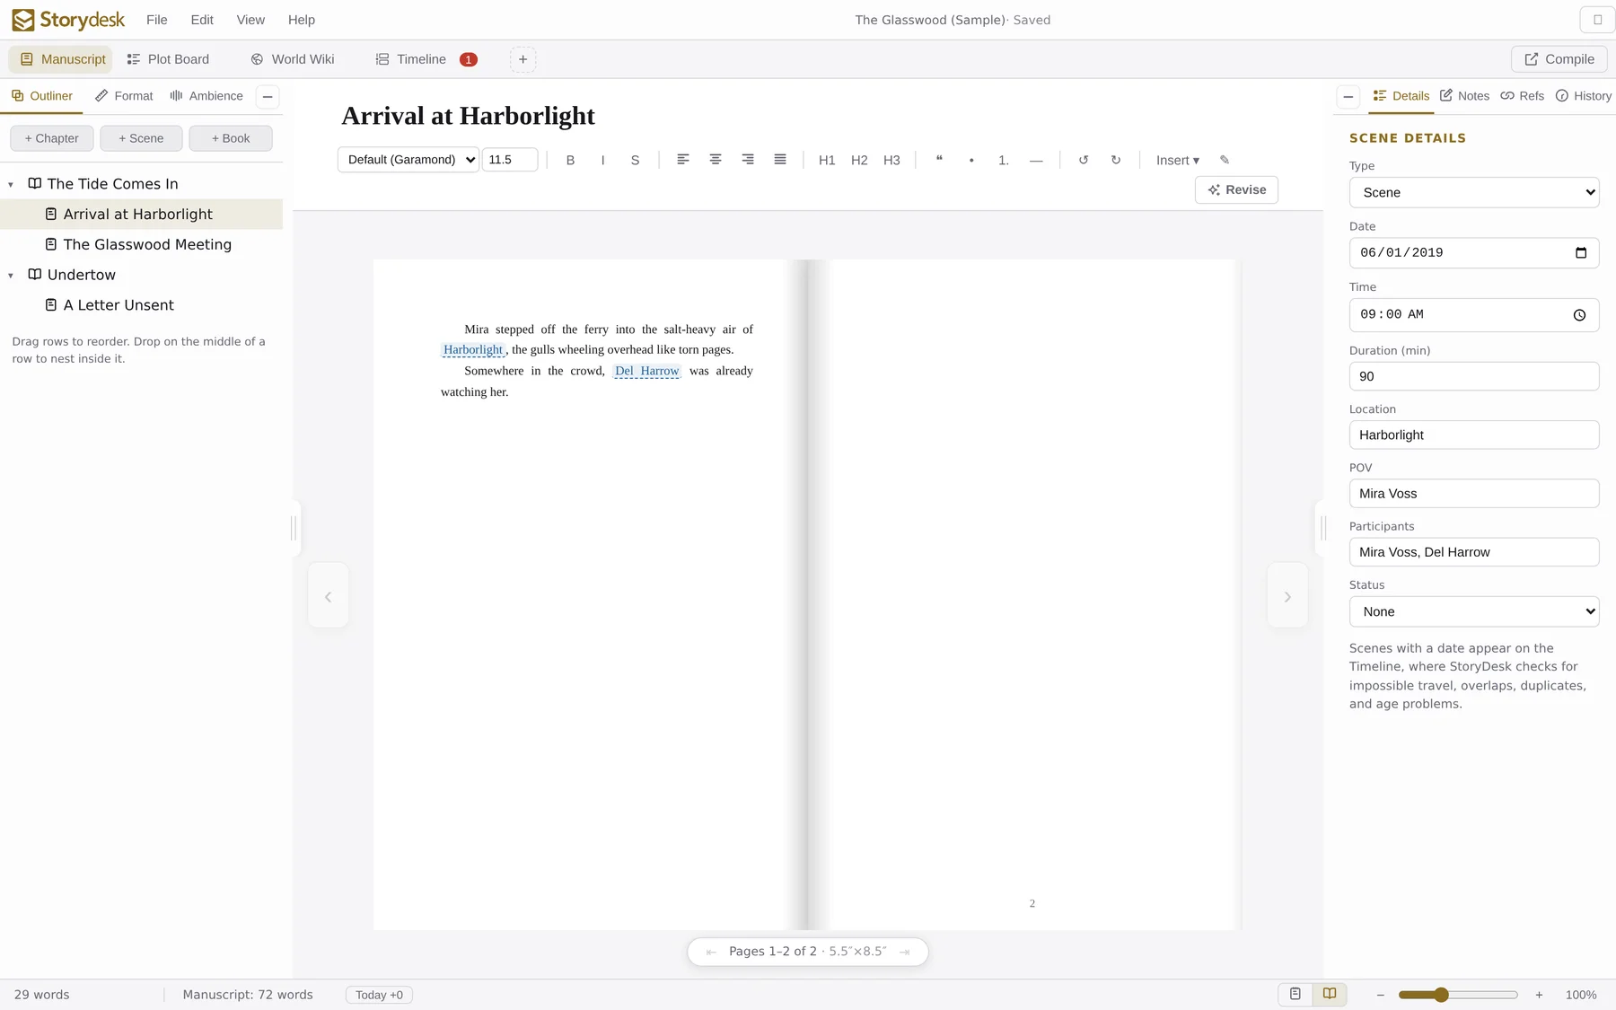Add a new chapter

pos(51,138)
